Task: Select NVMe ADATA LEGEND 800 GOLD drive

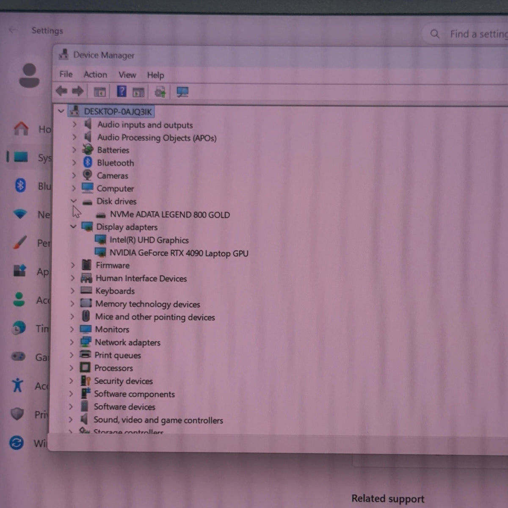Action: 170,215
